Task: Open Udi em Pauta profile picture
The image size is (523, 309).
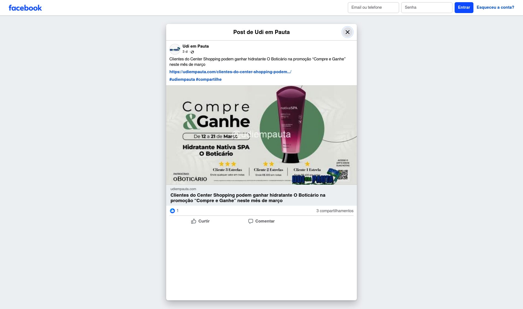Action: (x=175, y=49)
